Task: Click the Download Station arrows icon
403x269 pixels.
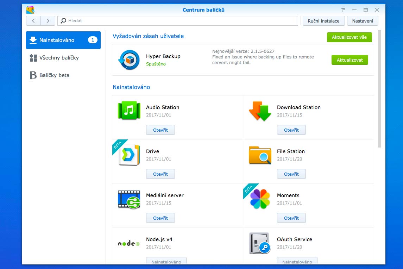Action: point(260,111)
